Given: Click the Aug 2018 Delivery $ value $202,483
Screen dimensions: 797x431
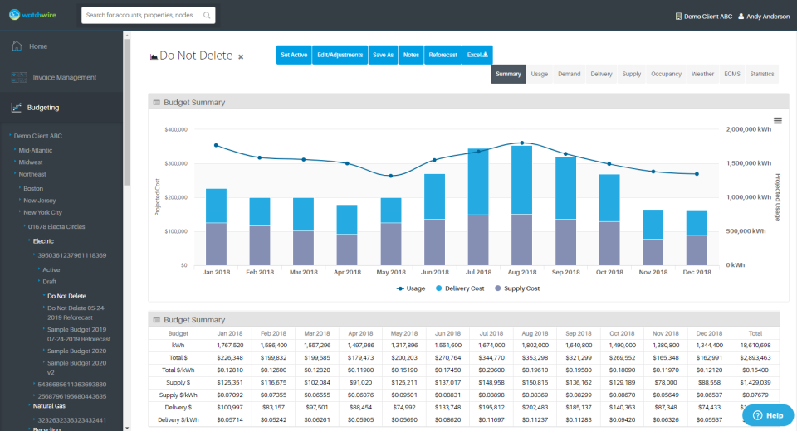Looking at the screenshot, I should (535, 407).
